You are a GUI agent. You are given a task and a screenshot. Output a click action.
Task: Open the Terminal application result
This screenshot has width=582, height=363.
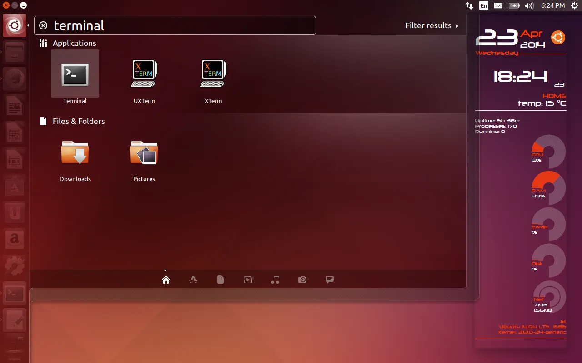[x=75, y=74]
